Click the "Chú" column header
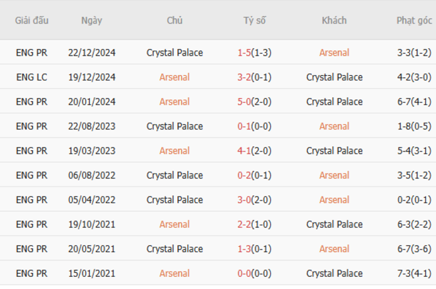Screen dimensions: 436x289 click(x=174, y=20)
